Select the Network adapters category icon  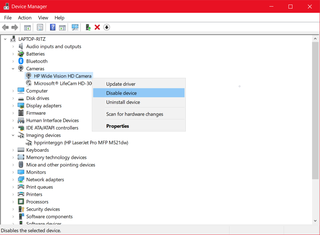21,179
